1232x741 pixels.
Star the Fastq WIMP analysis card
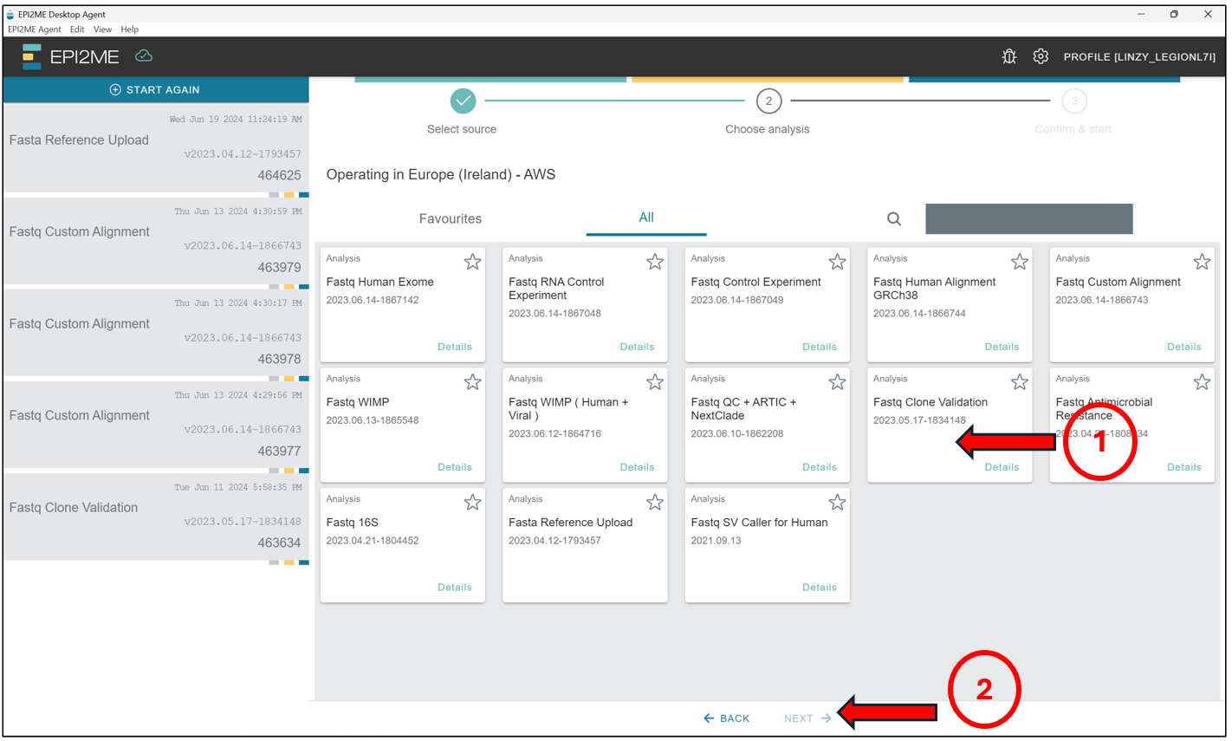(x=472, y=382)
